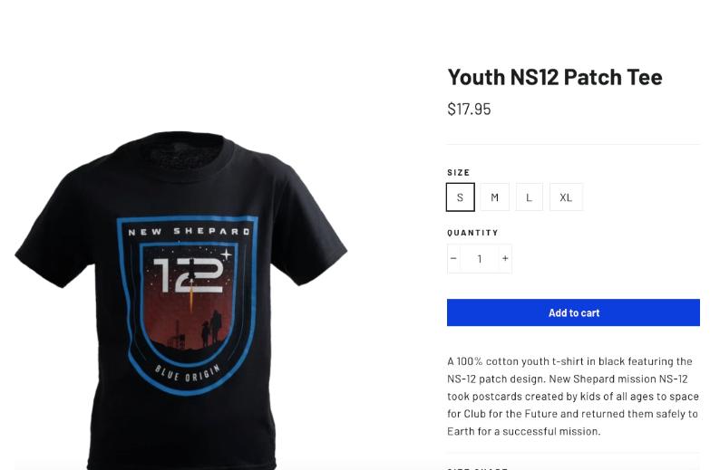
Task: Pick size L
Action: pyautogui.click(x=529, y=197)
